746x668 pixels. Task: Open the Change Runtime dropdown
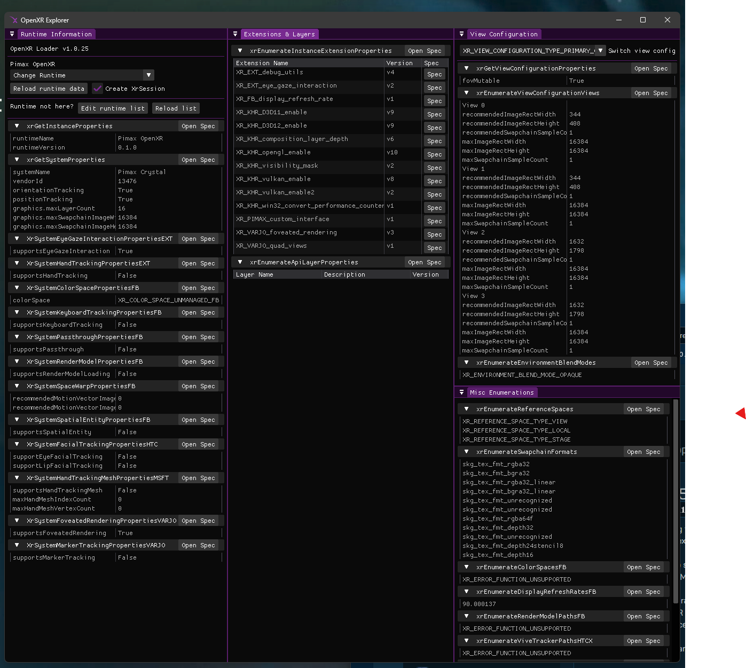[x=148, y=75]
